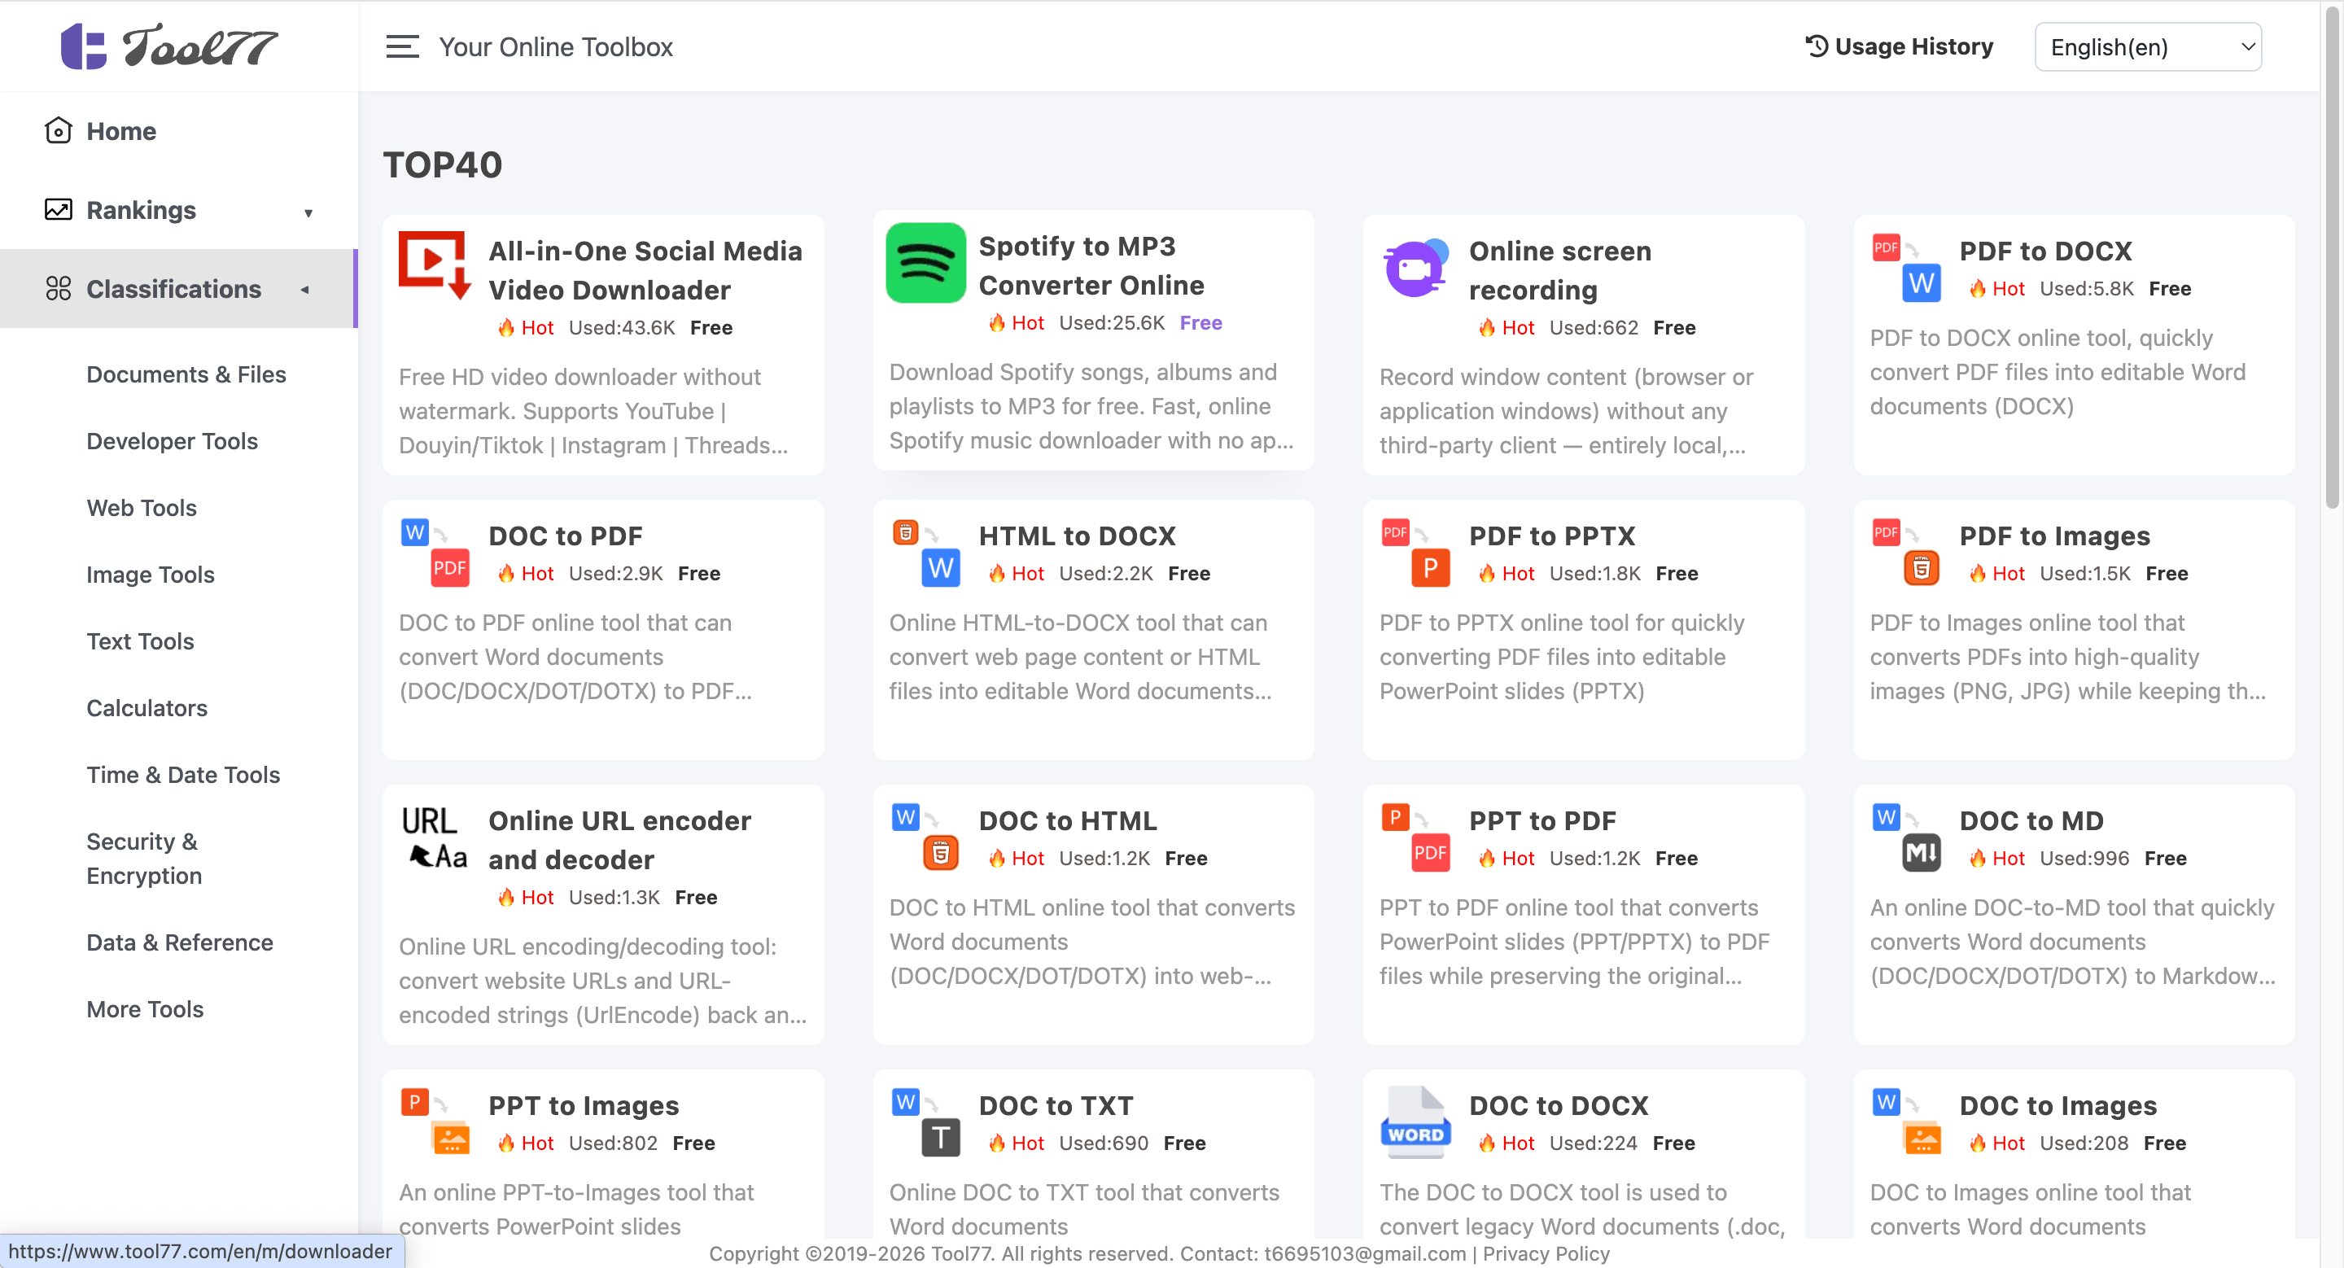
Task: Click the Classifications grid icon
Action: [x=59, y=289]
